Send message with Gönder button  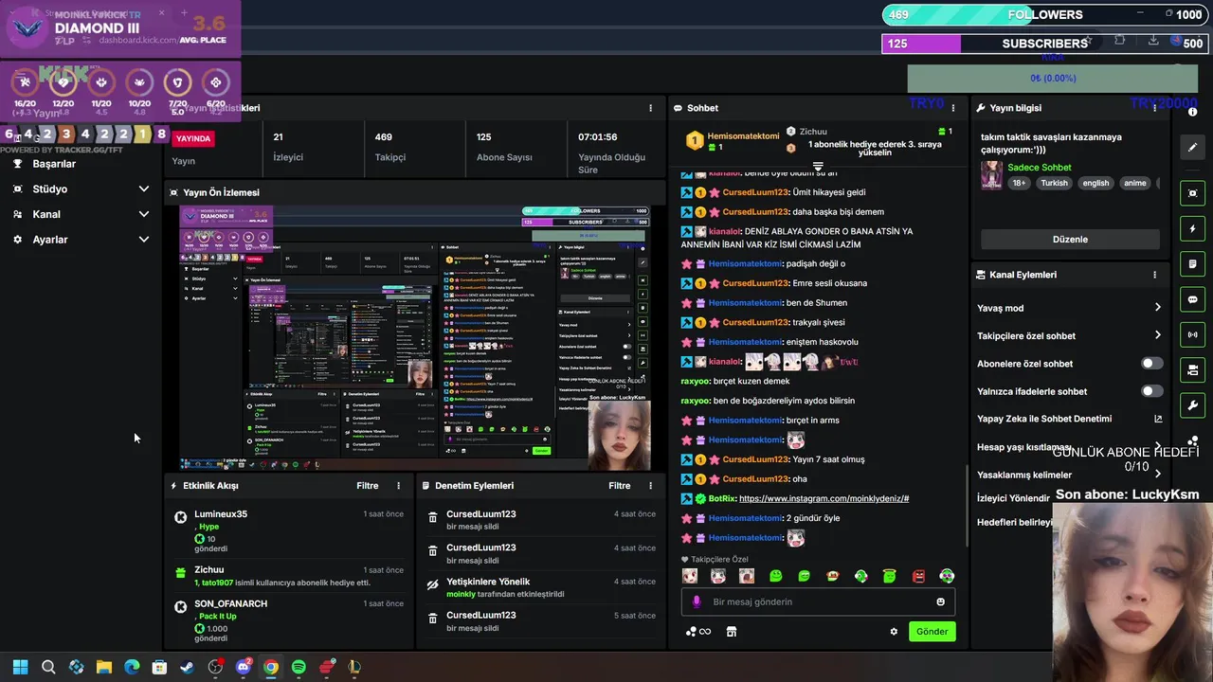(x=932, y=632)
